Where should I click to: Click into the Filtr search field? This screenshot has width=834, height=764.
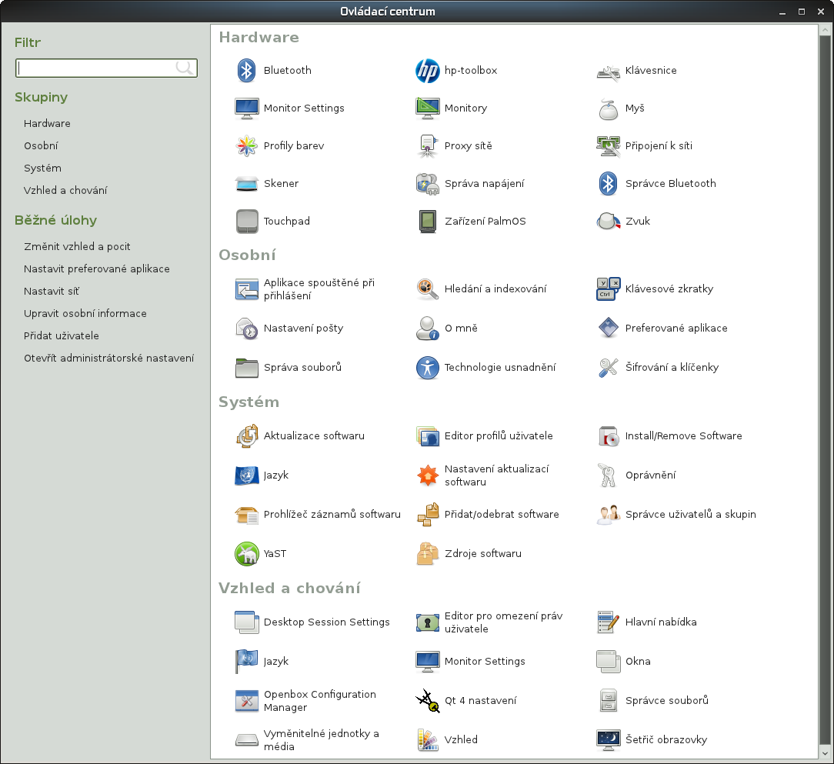(x=96, y=68)
